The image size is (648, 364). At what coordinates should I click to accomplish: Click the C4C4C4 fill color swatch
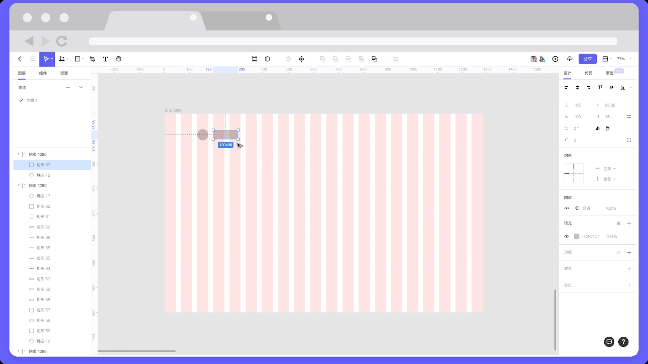tap(577, 237)
